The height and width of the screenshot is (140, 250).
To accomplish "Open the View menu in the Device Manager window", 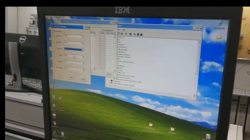I will 119,30.
